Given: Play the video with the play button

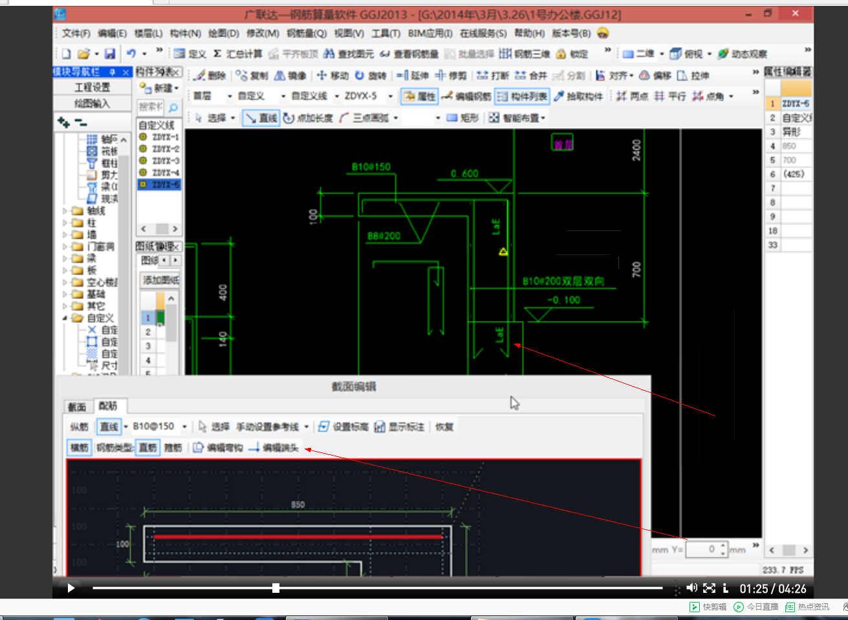Looking at the screenshot, I should coord(71,588).
